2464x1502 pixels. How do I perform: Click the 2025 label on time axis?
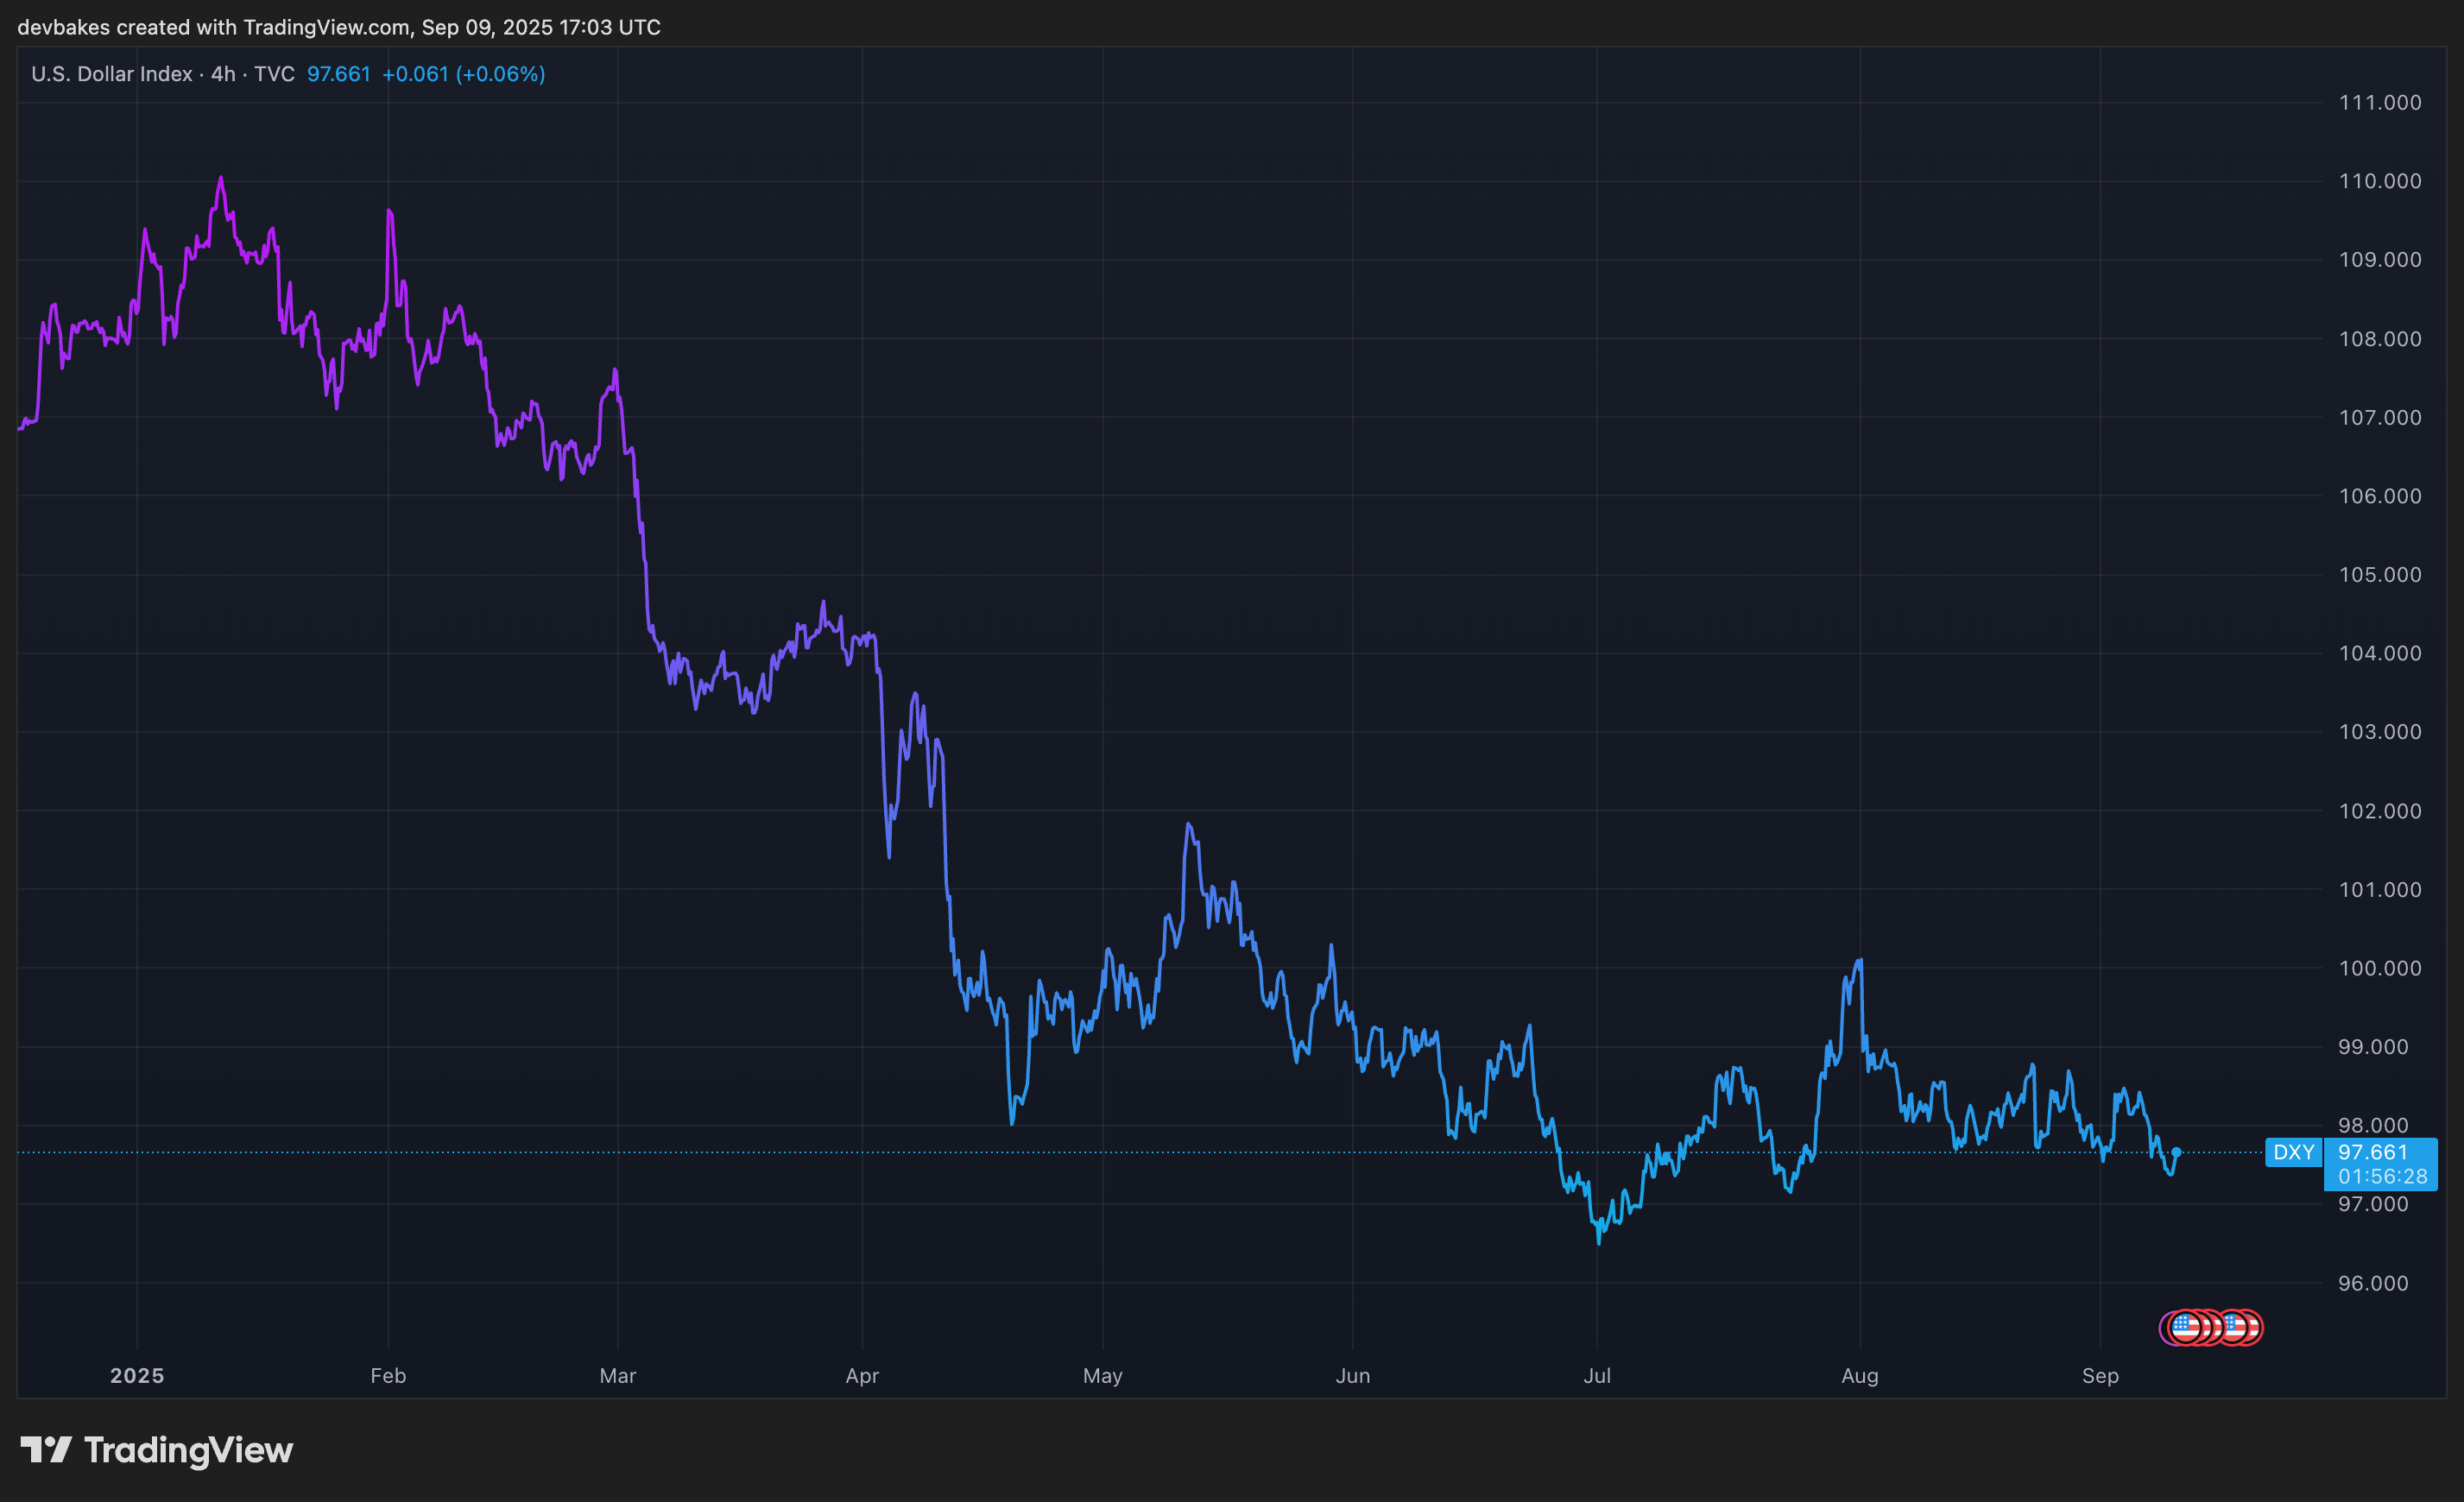point(137,1375)
